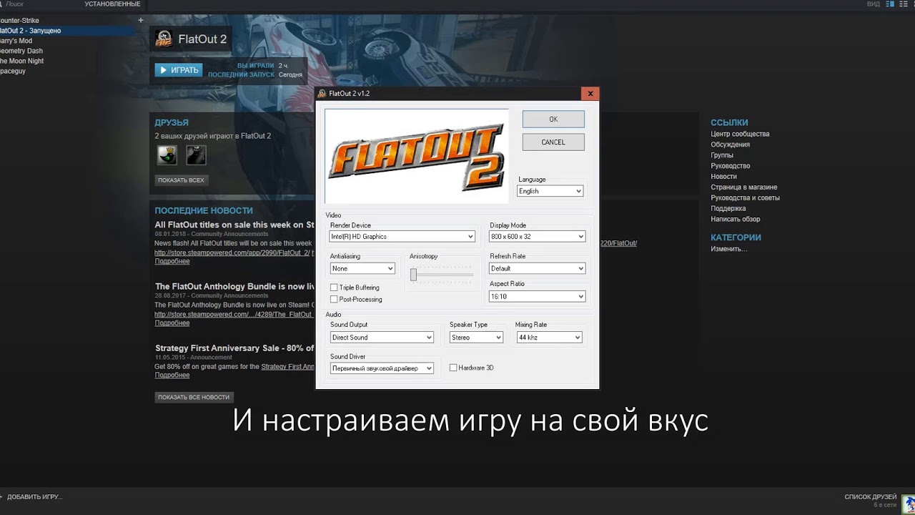Click Подробнее under the Anniversary Sale news

tap(172, 375)
